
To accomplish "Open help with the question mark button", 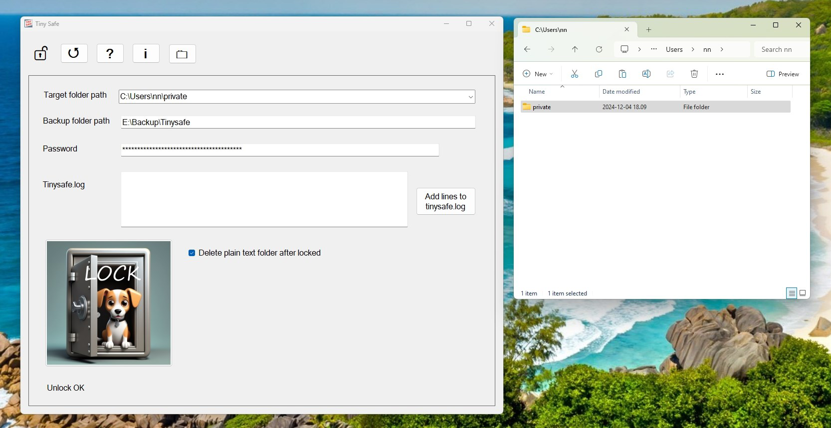I will [110, 53].
